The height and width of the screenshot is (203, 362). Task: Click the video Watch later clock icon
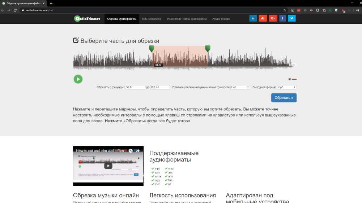131,151
